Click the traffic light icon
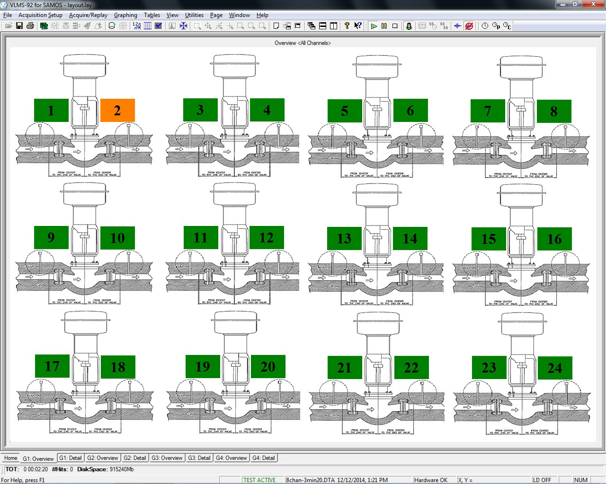This screenshot has width=606, height=484. click(409, 26)
